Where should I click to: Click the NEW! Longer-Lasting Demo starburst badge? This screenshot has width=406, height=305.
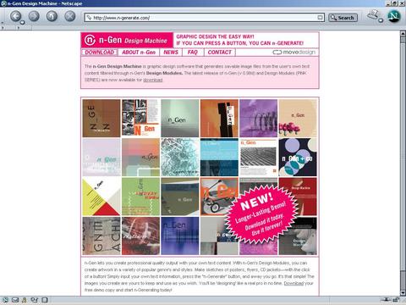click(262, 213)
